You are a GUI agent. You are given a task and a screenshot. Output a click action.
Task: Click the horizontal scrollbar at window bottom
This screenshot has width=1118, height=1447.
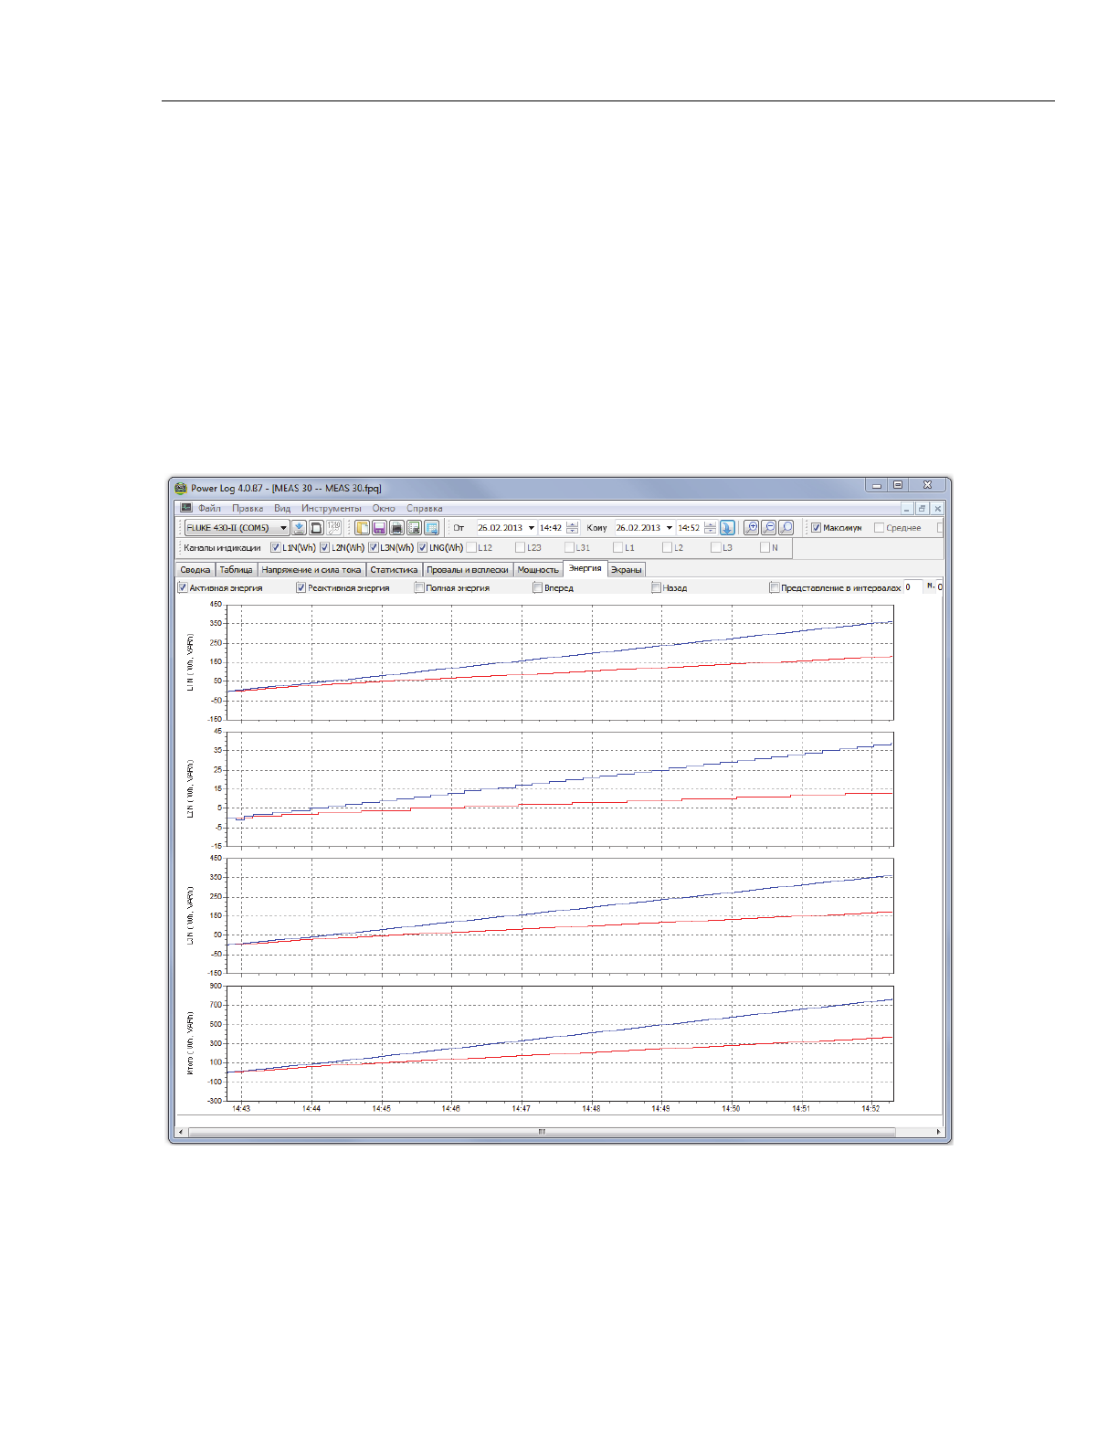pos(542,1132)
